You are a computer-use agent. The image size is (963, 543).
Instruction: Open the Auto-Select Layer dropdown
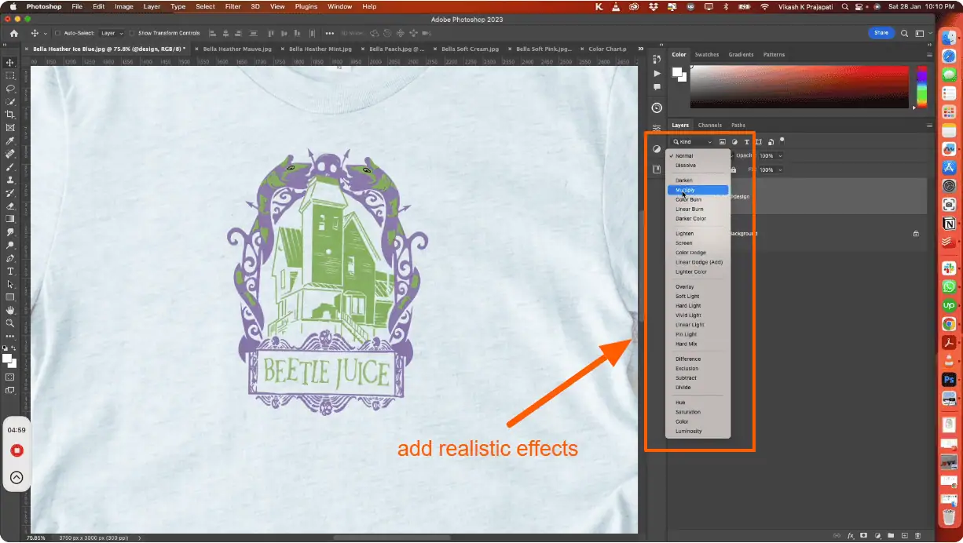[x=112, y=34]
